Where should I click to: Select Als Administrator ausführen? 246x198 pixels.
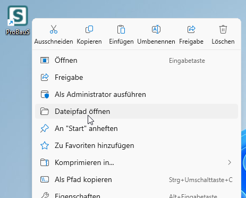[137, 94]
